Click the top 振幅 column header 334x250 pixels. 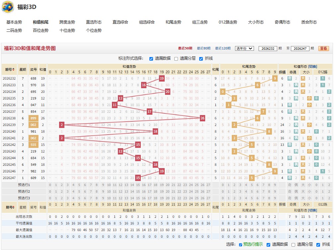pyautogui.click(x=282, y=72)
